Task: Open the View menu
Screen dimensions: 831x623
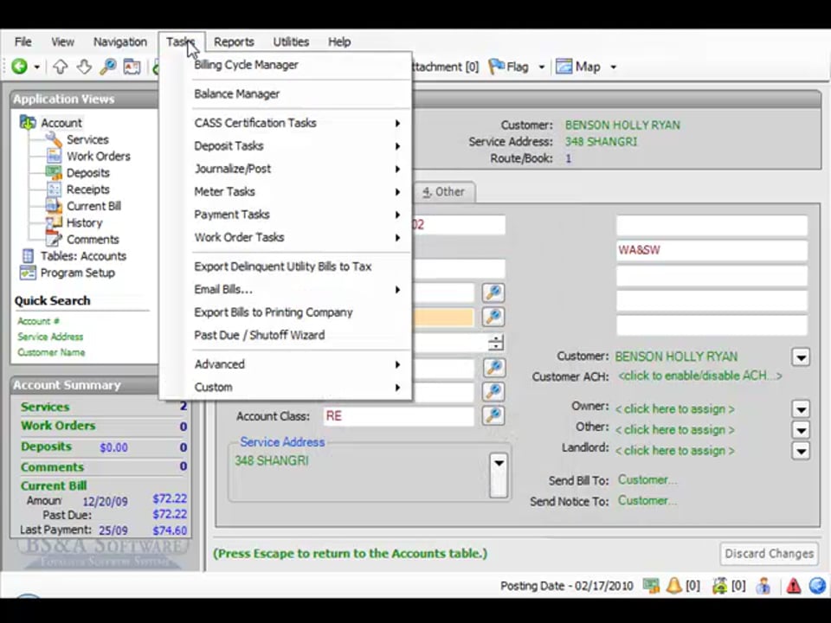Action: (62, 42)
